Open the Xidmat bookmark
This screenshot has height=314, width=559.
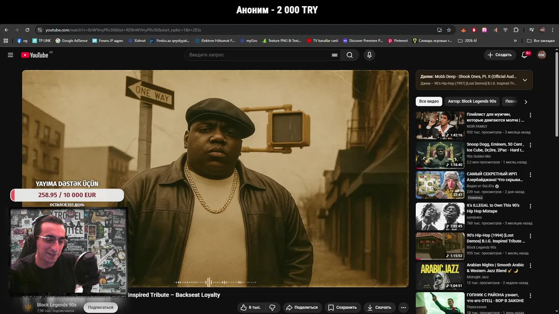(137, 41)
